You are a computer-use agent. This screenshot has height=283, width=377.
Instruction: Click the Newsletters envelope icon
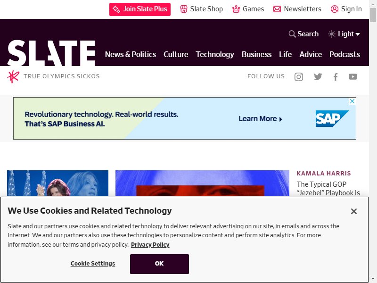(277, 9)
